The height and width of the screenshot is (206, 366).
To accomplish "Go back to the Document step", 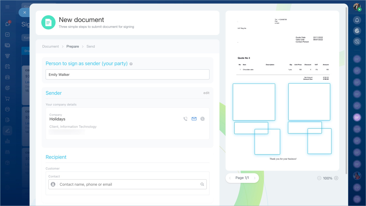I will (51, 46).
